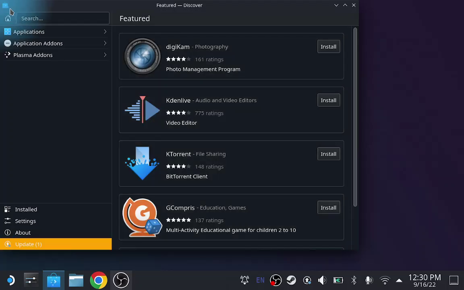Open the volume speaker tray icon

(322, 280)
